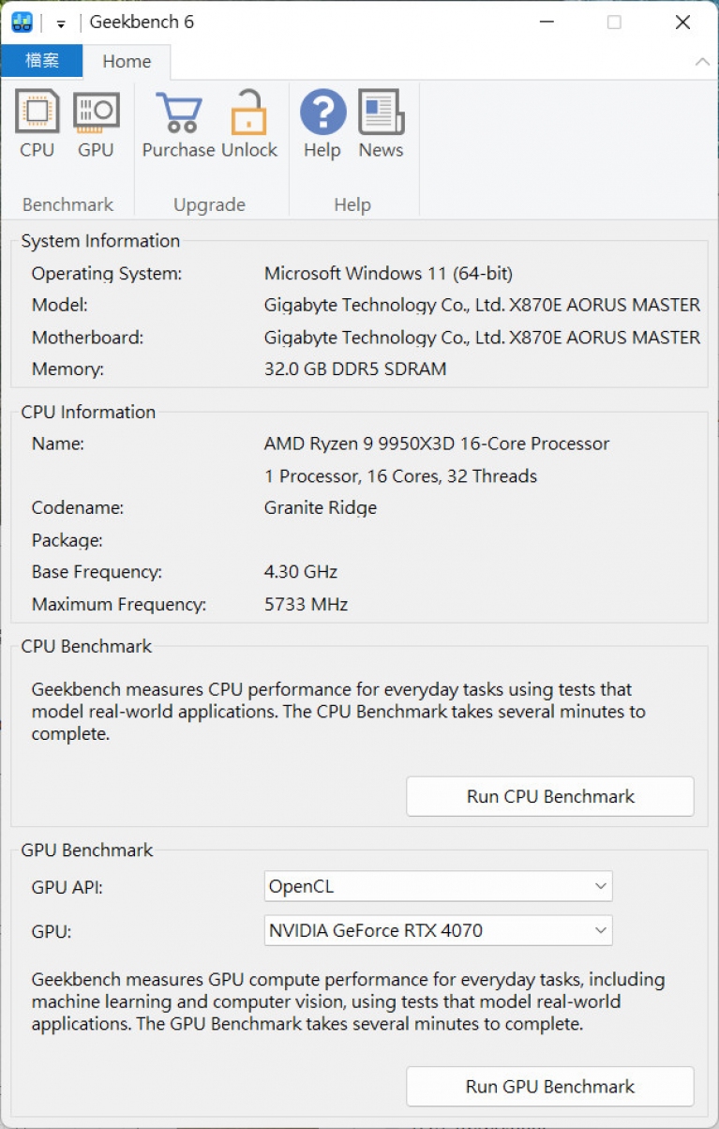The width and height of the screenshot is (719, 1129).
Task: Switch to the Home ribbon tab
Action: [x=127, y=61]
